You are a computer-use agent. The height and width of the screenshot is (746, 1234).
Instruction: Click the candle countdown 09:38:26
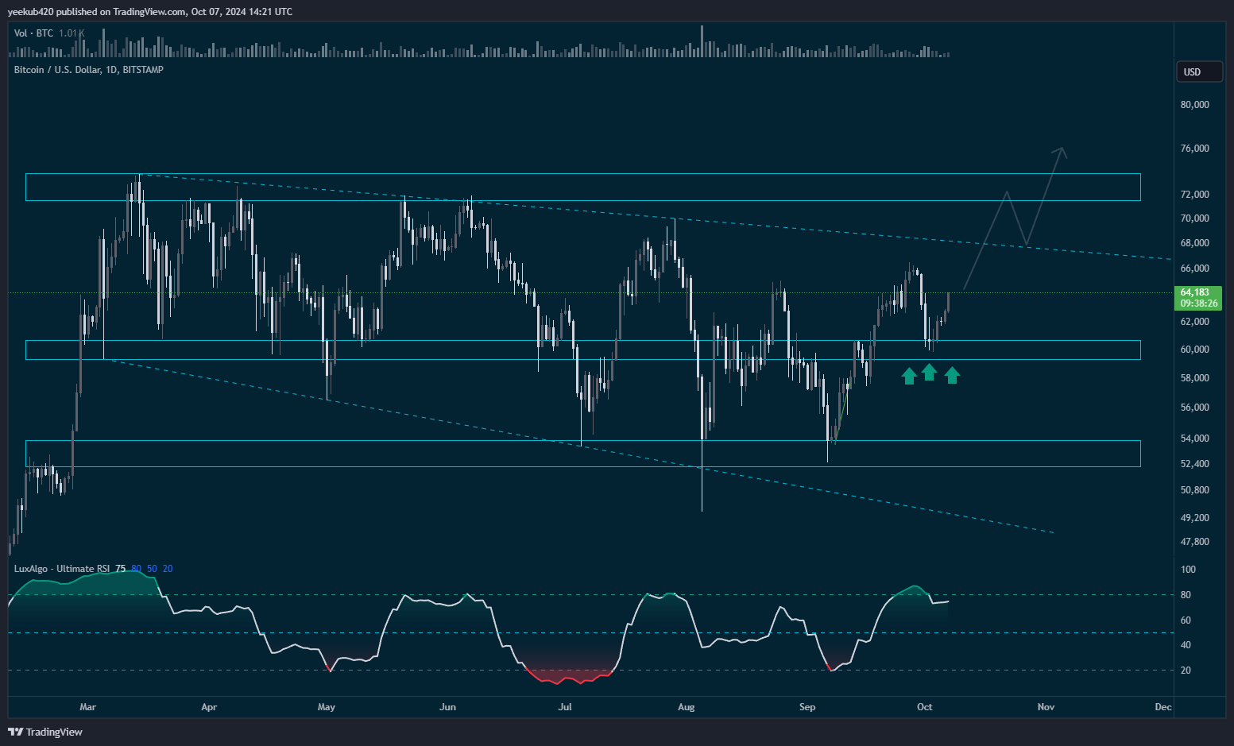pyautogui.click(x=1199, y=303)
